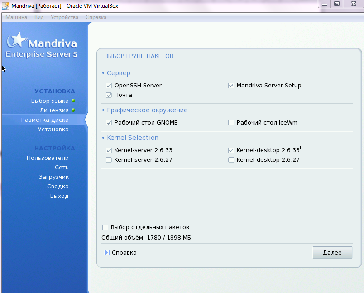The height and width of the screenshot is (293, 364).
Task: Click the green dot next to Лицензия
Action: (x=73, y=110)
